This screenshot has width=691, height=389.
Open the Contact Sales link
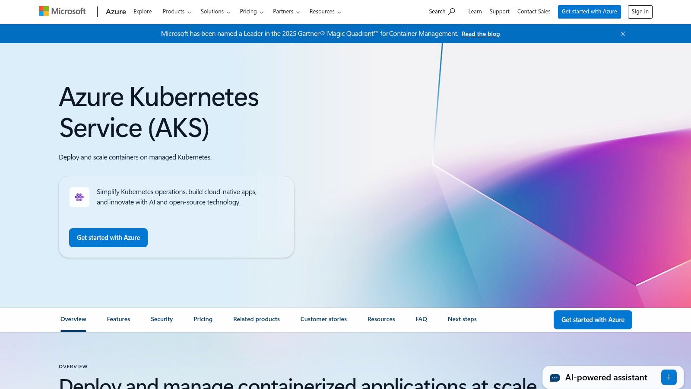534,12
